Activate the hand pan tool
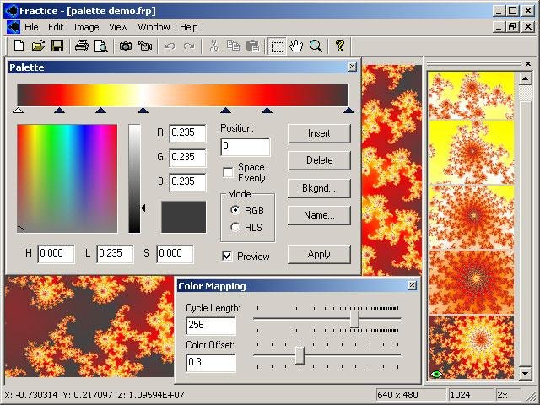 pyautogui.click(x=296, y=46)
